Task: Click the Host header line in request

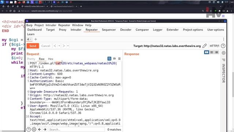Action: 64,70
